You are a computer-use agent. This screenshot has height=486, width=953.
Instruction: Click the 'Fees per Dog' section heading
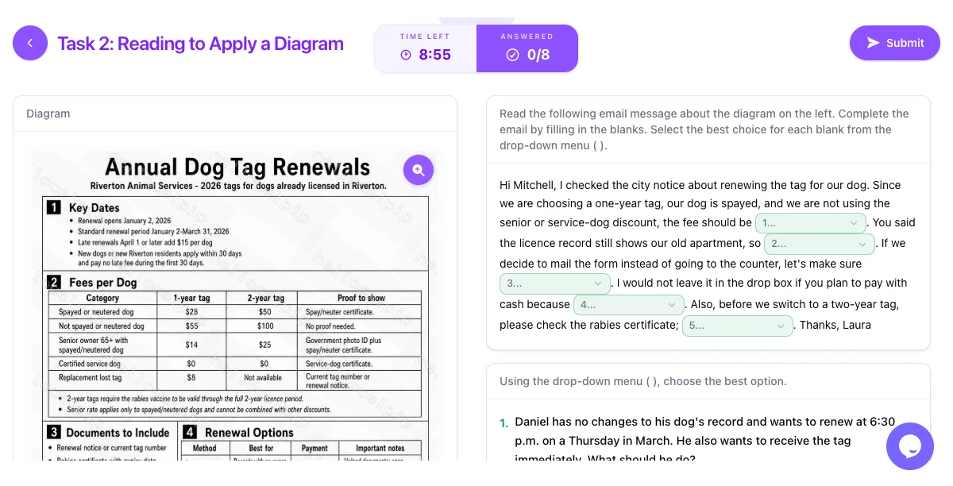coord(102,282)
